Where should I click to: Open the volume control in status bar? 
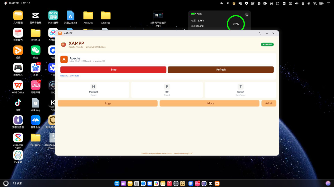tap(297, 3)
